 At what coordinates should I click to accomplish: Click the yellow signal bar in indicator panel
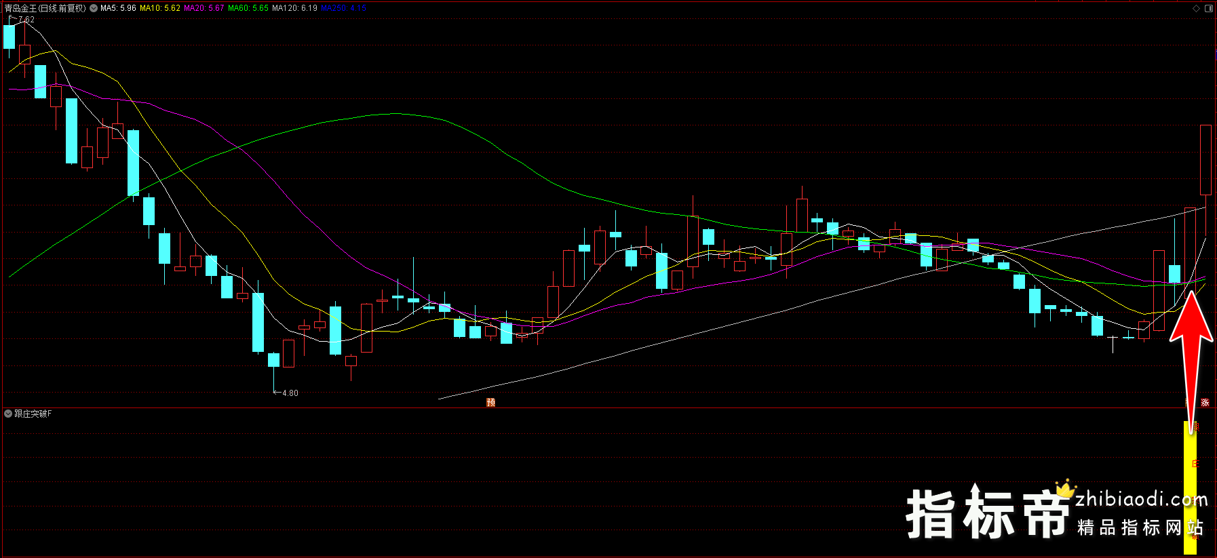point(1190,487)
